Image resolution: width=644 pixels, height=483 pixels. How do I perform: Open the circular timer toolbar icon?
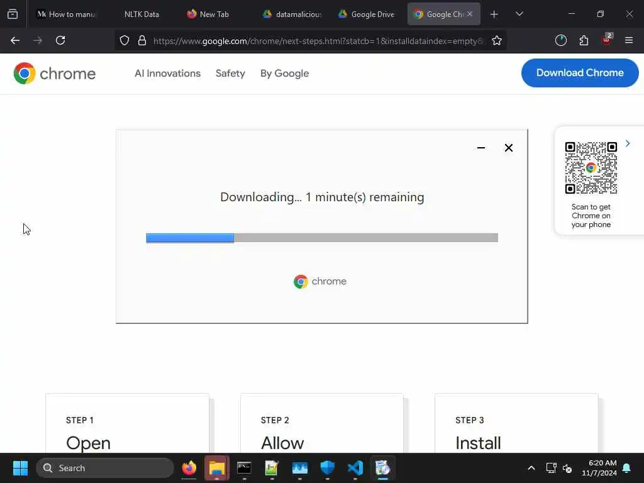click(560, 40)
